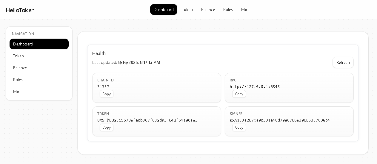Click the chain ID value 31337
The height and width of the screenshot is (164, 377).
pyautogui.click(x=103, y=87)
